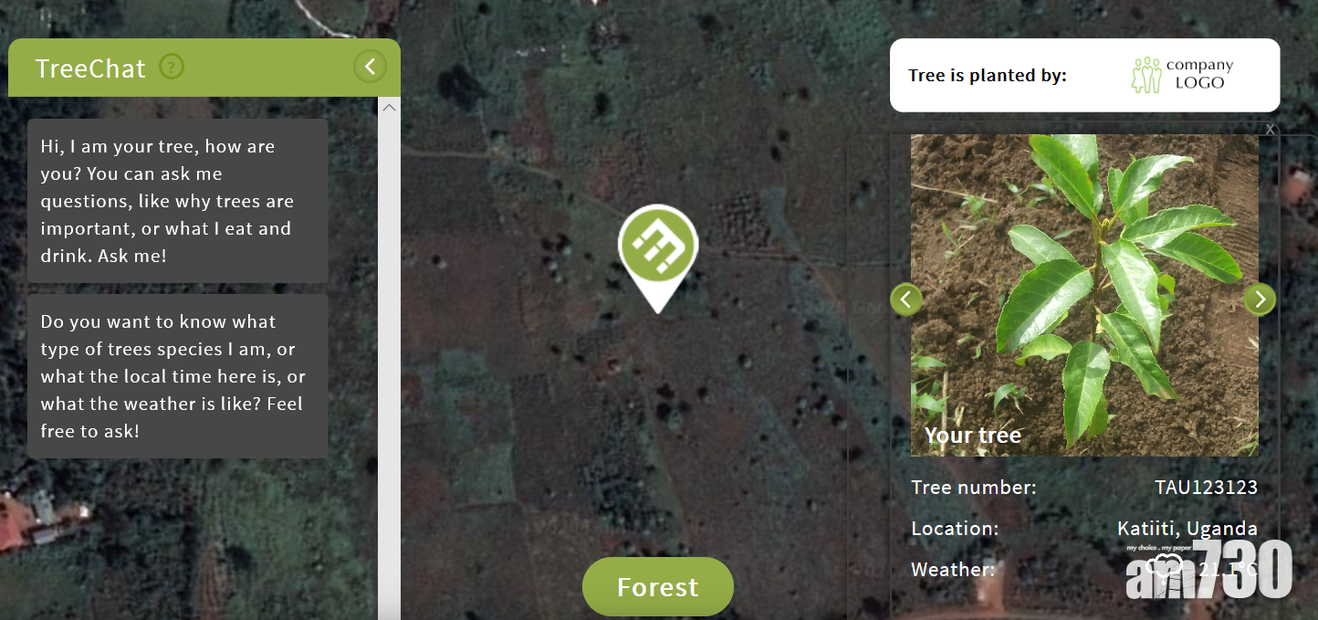Show previous tree photo with left arrow
The image size is (1318, 620).
906,299
